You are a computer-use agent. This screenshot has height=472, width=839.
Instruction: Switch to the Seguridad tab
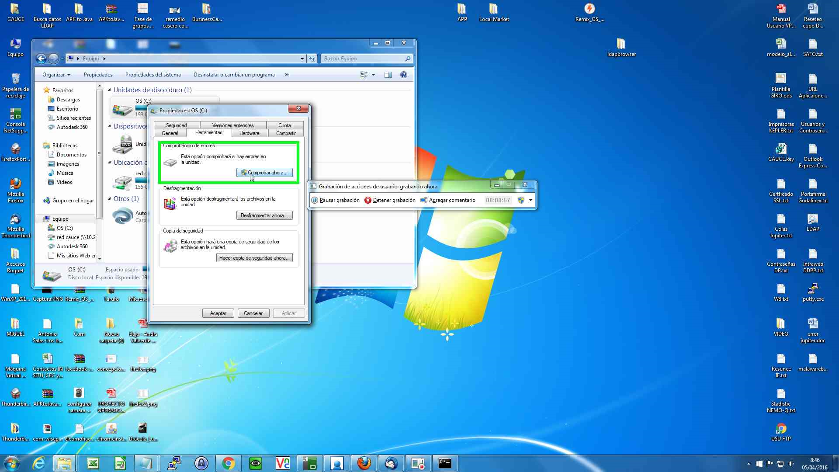176,125
